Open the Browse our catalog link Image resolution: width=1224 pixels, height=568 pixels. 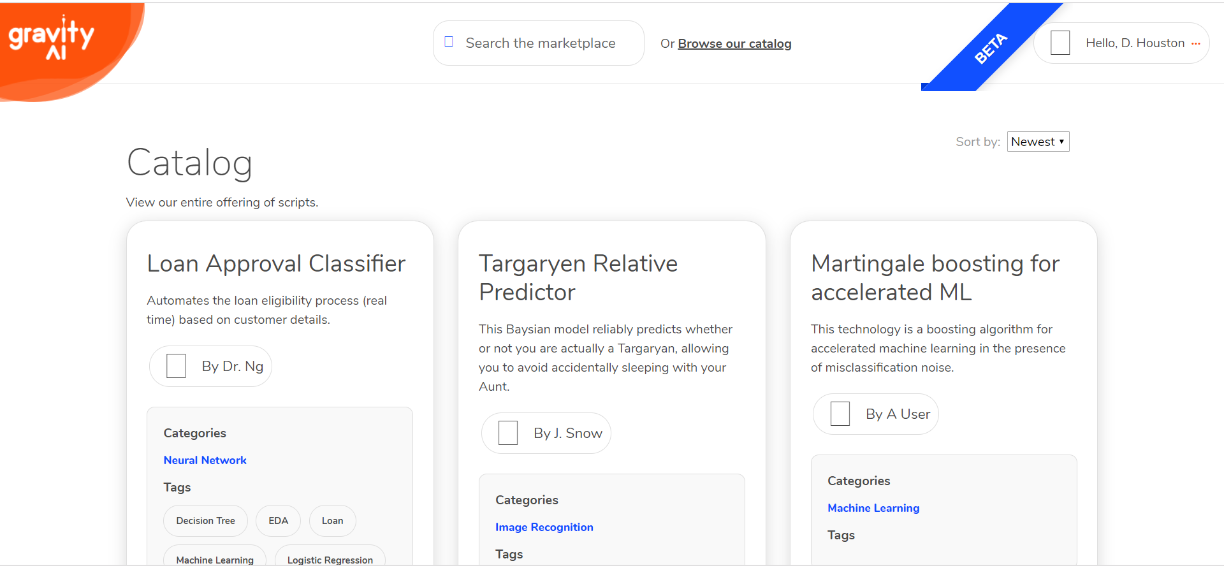(x=734, y=43)
